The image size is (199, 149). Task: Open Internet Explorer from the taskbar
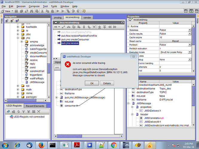click(17, 145)
